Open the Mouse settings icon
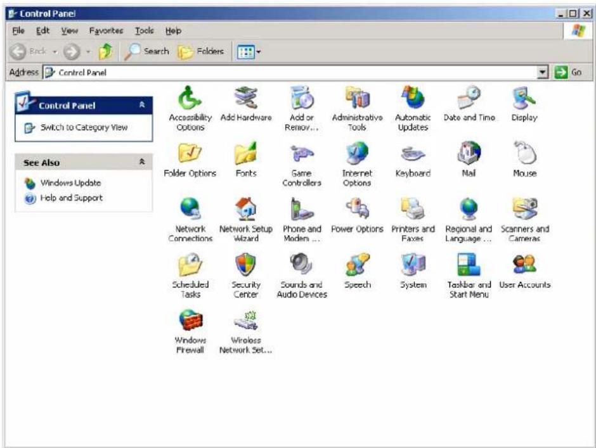The image size is (596, 448). point(524,153)
